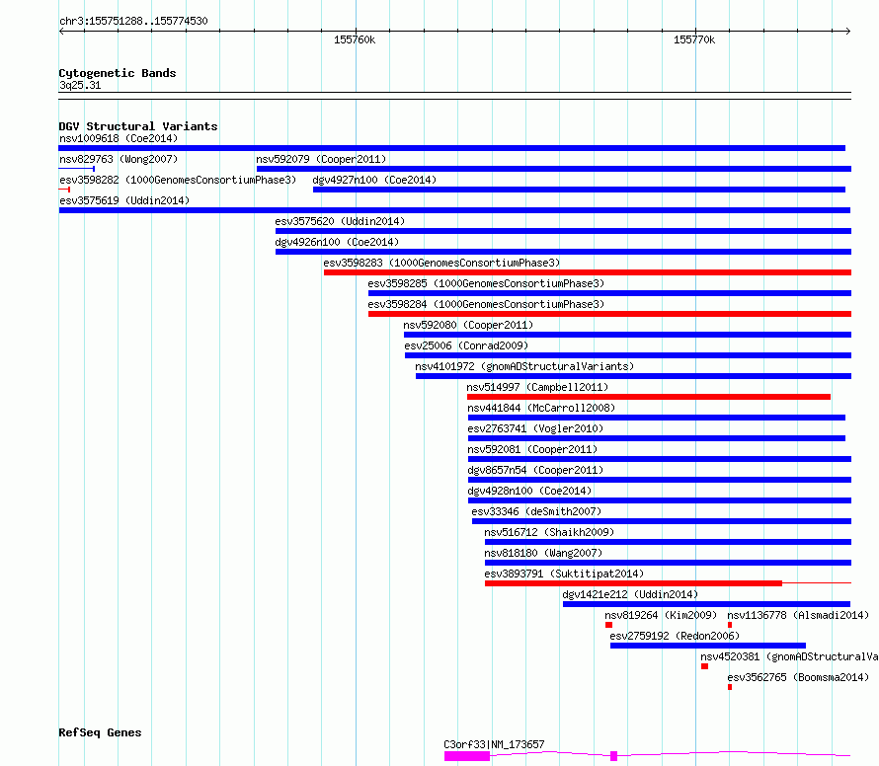Open the nsv4520381 gnomAD label
Viewport: 879px width, 766px height.
[x=789, y=656]
